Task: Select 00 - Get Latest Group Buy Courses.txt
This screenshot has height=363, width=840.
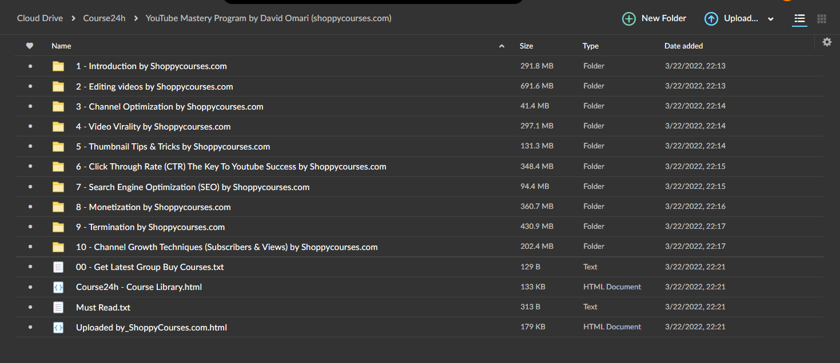Action: tap(150, 267)
